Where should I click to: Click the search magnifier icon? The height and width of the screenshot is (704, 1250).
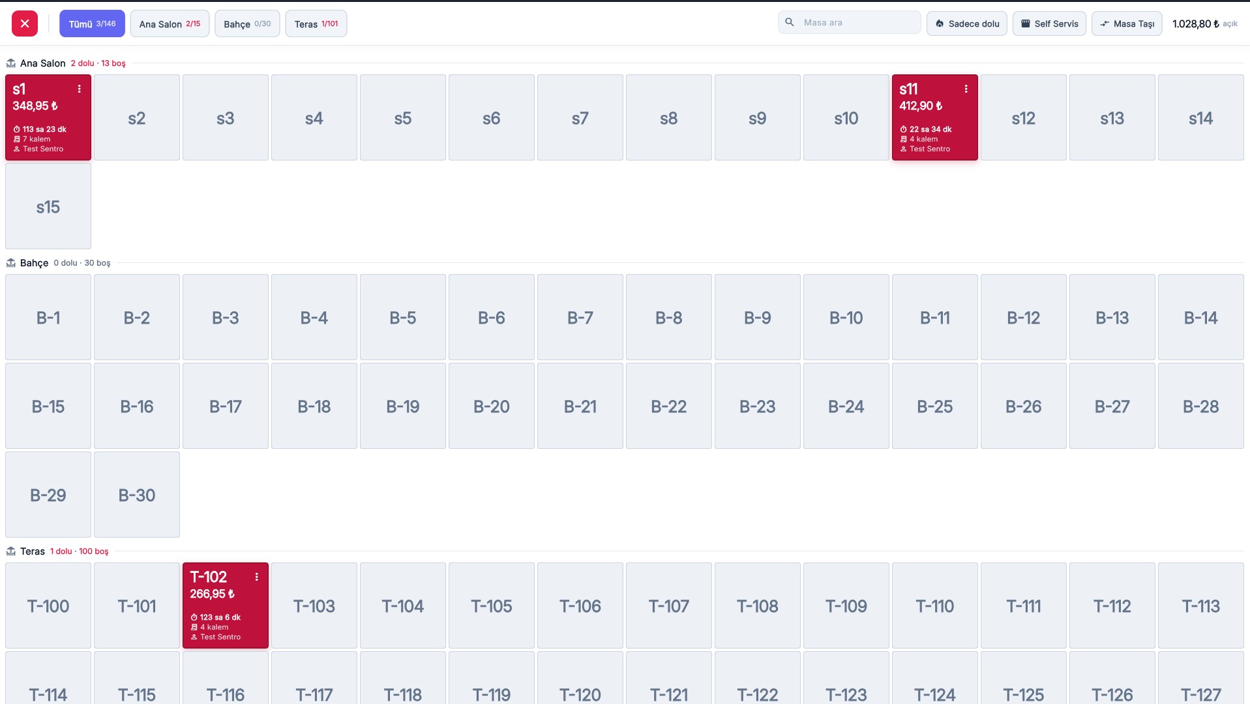pyautogui.click(x=790, y=22)
